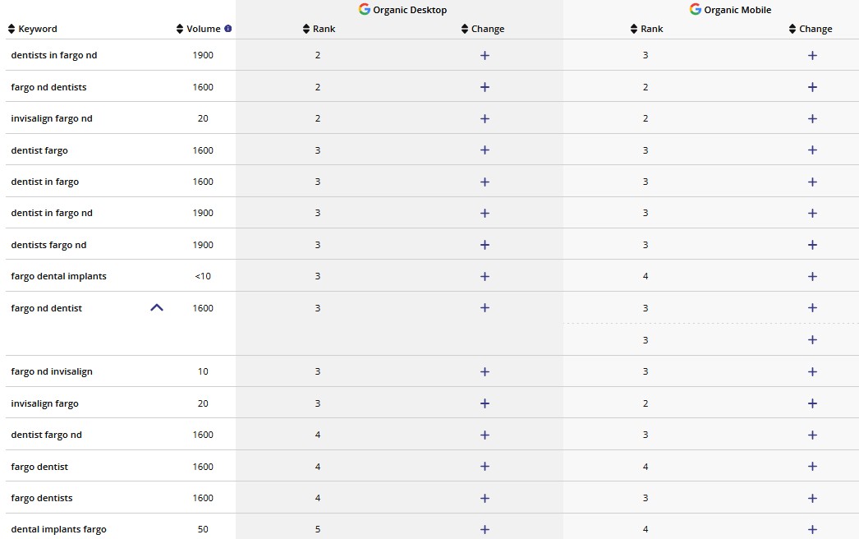
Task: Click mobile change plus for 'dentist fargo'
Action: point(812,150)
